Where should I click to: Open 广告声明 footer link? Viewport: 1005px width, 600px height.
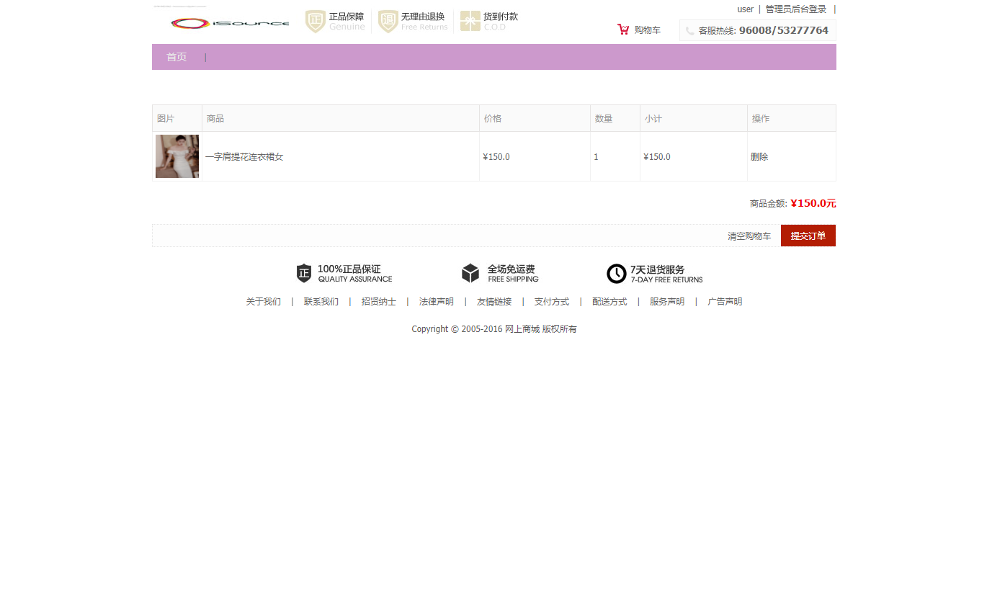725,302
